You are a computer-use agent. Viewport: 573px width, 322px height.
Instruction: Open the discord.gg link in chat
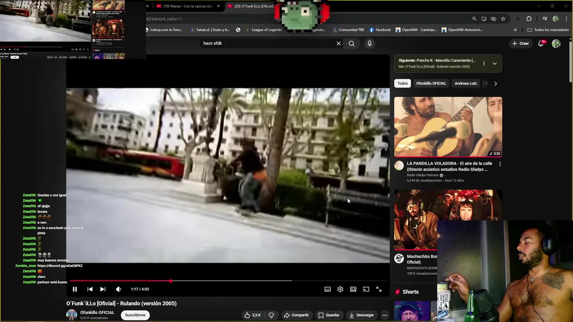pyautogui.click(x=60, y=266)
